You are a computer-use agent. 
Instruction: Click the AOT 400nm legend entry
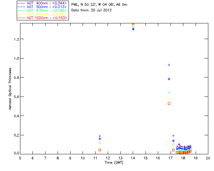click(42, 3)
